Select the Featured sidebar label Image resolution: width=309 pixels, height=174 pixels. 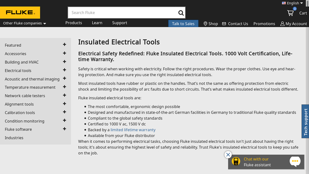pyautogui.click(x=13, y=45)
